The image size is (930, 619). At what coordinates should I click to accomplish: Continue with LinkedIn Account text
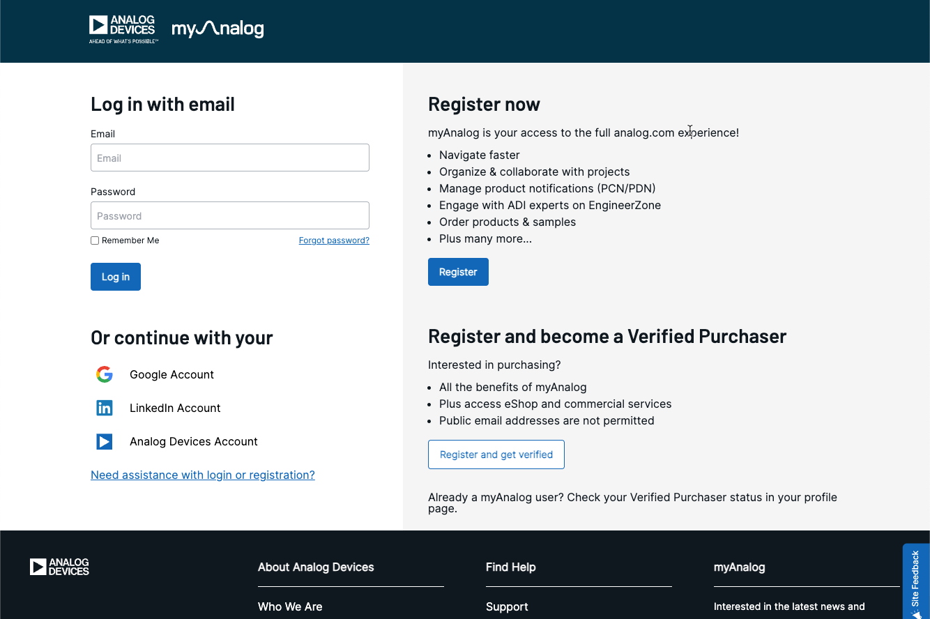coord(175,408)
